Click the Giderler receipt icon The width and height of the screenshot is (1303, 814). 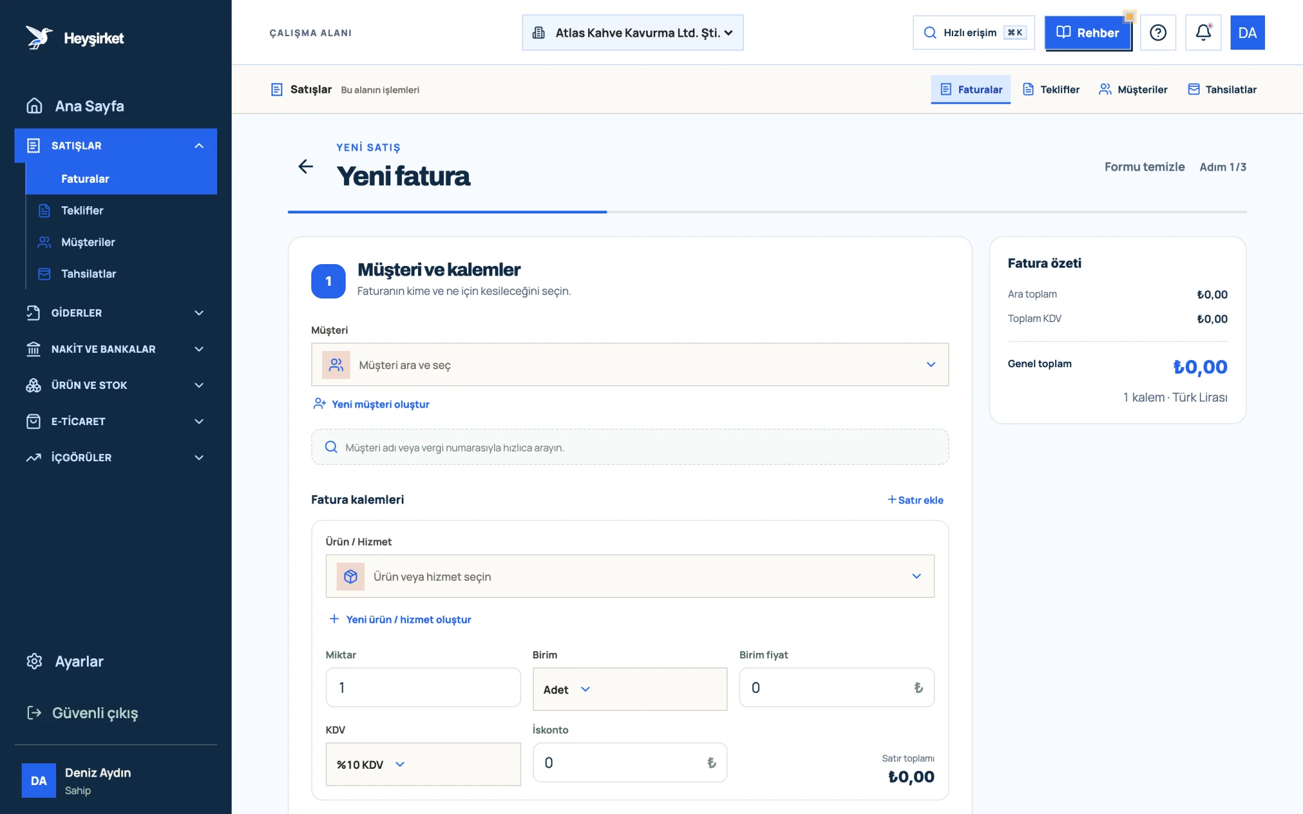point(34,313)
